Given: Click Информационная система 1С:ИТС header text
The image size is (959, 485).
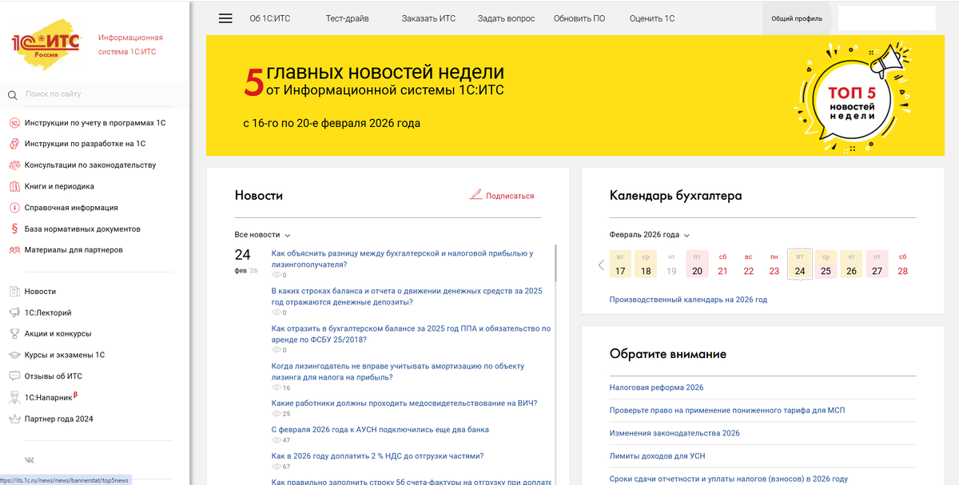Looking at the screenshot, I should 130,45.
